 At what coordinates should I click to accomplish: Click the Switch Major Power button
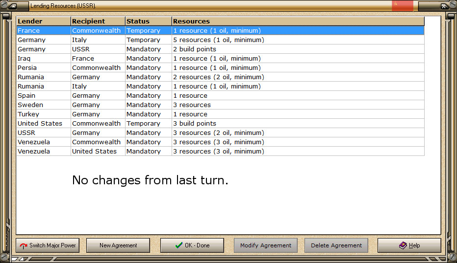(48, 245)
